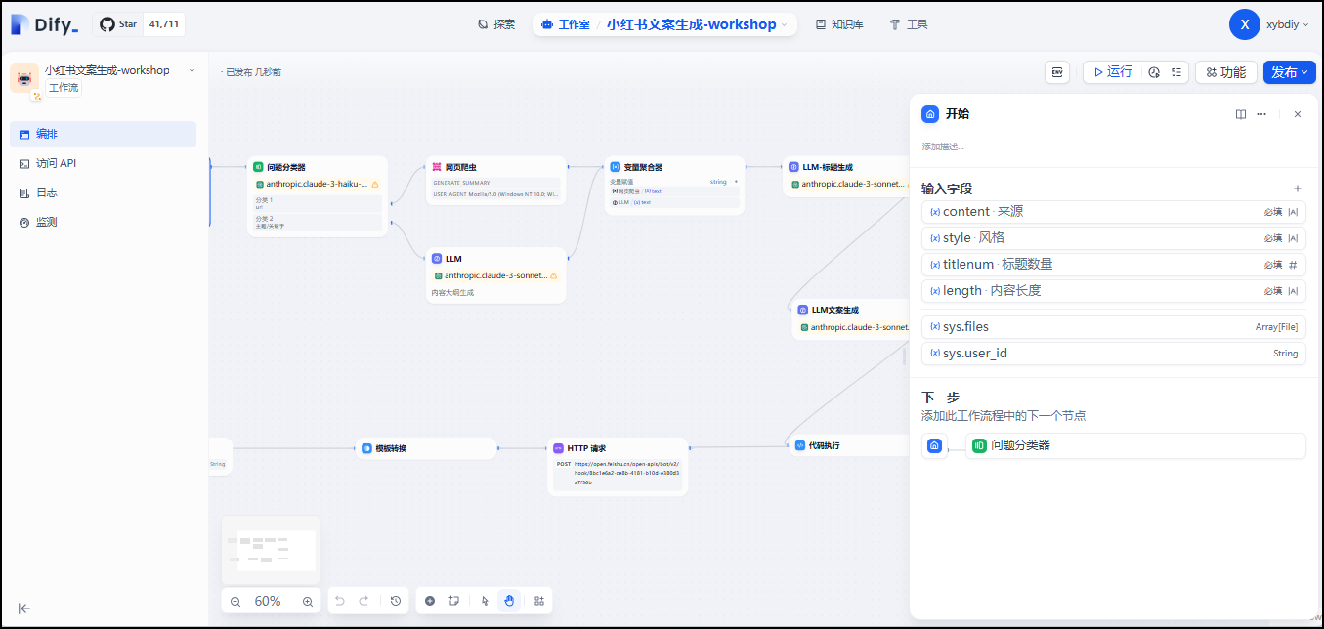1324x629 pixels.
Task: Click the 运行 run button
Action: 1113,72
